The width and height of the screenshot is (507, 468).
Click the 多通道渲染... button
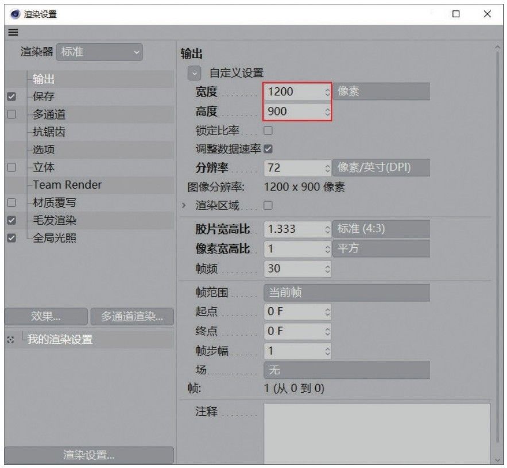pyautogui.click(x=132, y=316)
